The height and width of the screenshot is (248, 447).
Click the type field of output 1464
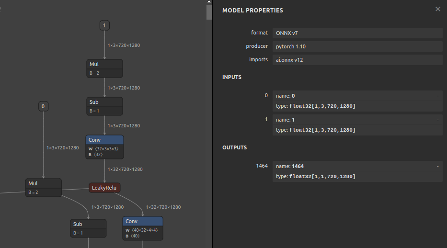coord(357,177)
